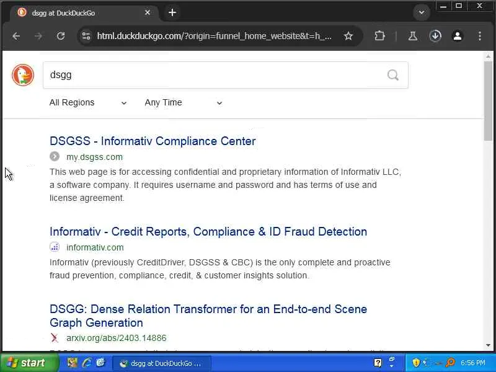Open the Chrome three-dot menu

click(x=480, y=36)
